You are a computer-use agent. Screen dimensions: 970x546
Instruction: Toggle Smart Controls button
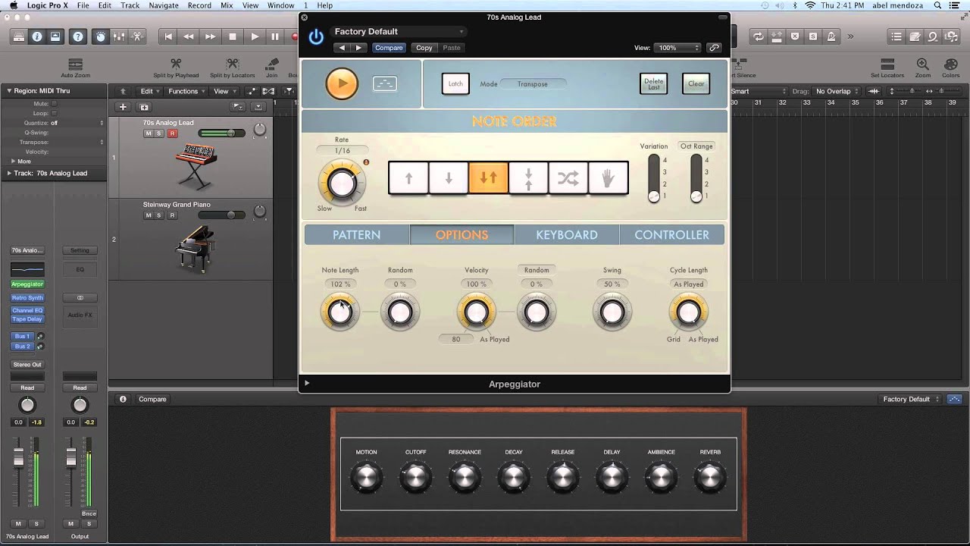point(101,36)
